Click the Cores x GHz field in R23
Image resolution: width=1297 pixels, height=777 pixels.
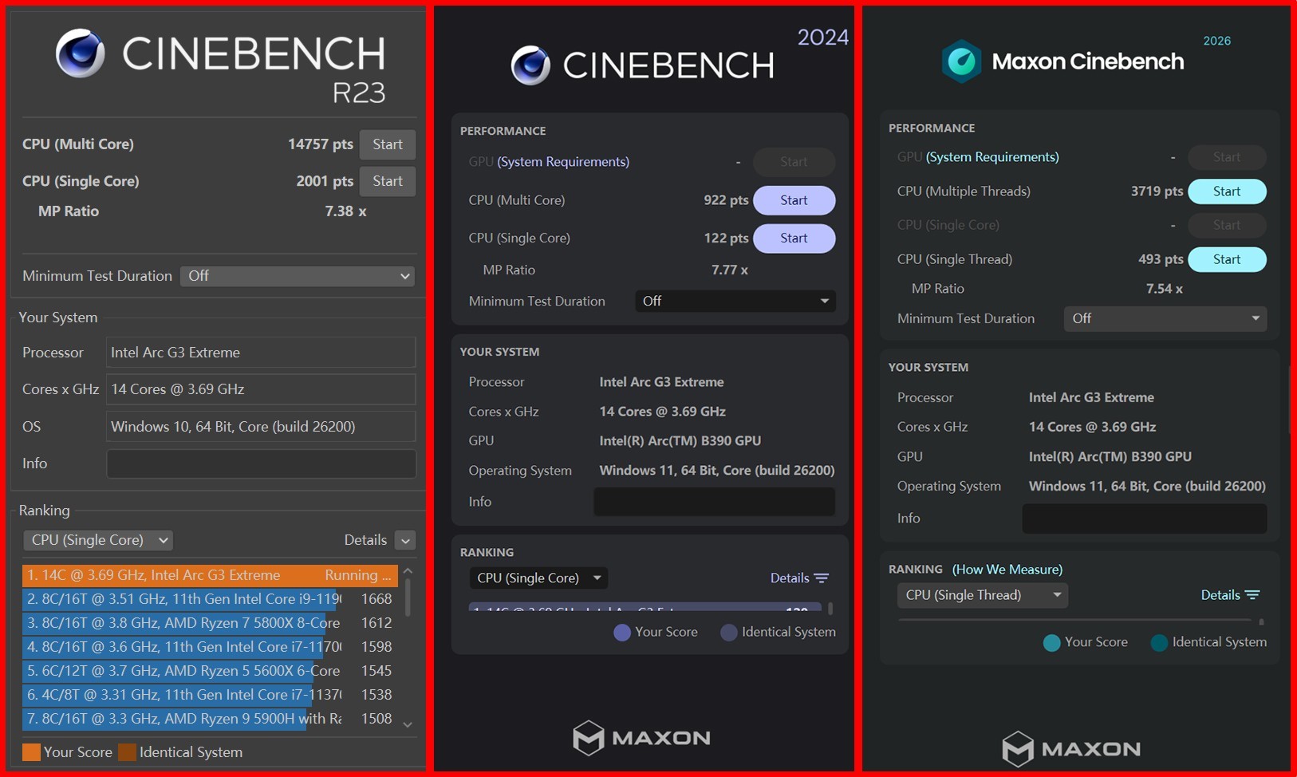coord(261,389)
